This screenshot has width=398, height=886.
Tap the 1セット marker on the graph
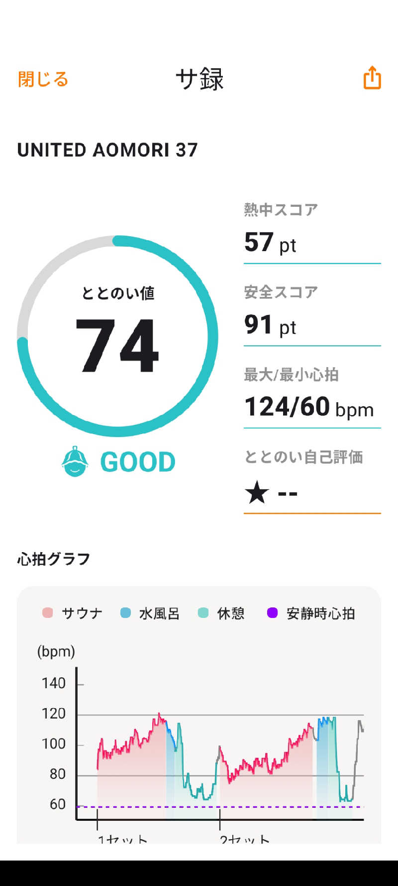point(122,838)
